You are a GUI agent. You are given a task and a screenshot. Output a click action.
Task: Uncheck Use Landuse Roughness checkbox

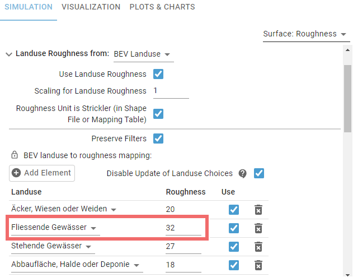coord(158,74)
